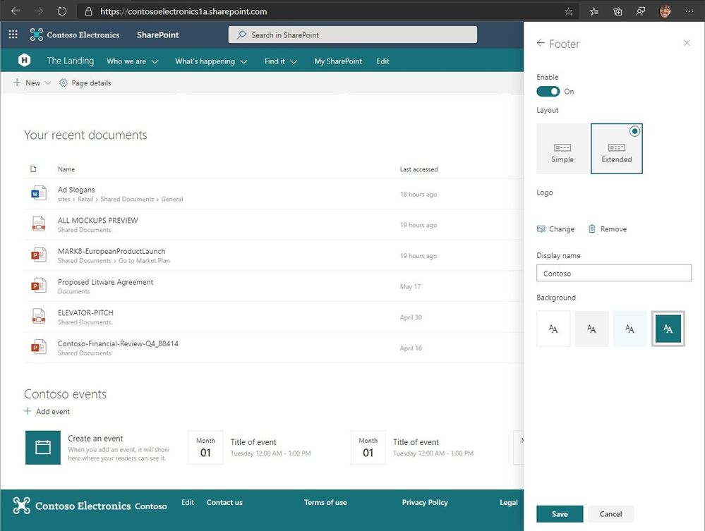Click Edit in the footer navigation
The width and height of the screenshot is (705, 531).
click(x=188, y=502)
